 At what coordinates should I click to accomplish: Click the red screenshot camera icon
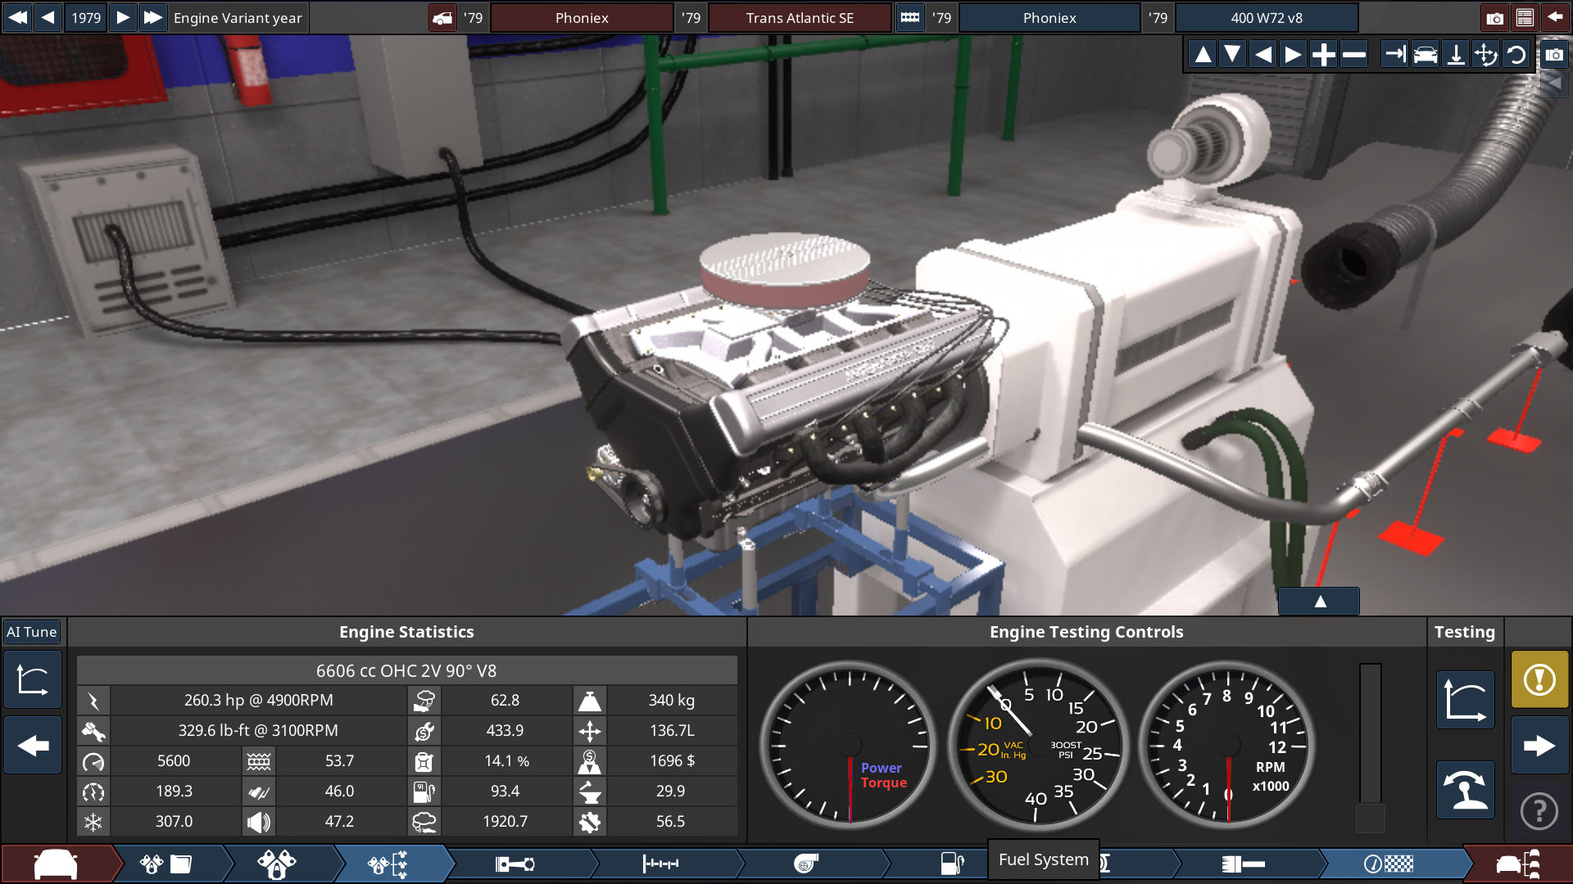1494,18
